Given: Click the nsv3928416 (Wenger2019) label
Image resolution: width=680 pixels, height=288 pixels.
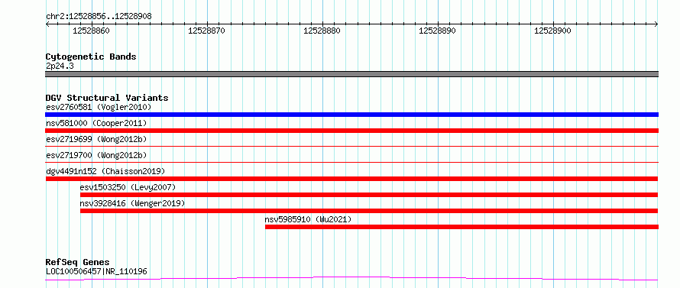Looking at the screenshot, I should pos(132,203).
